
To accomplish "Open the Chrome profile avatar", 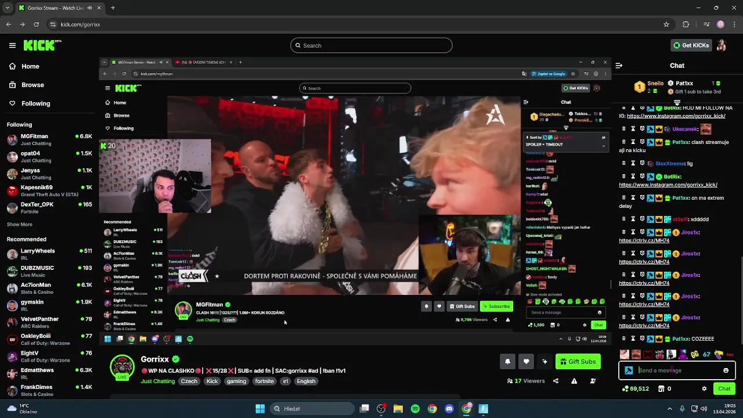I will point(720,24).
